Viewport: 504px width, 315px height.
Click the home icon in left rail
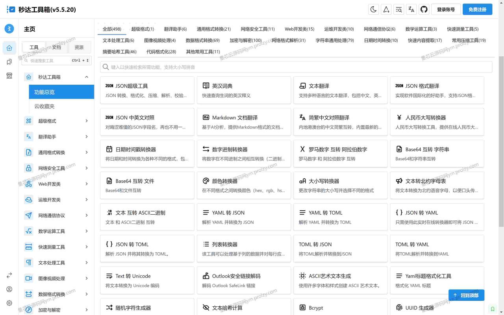pos(9,48)
